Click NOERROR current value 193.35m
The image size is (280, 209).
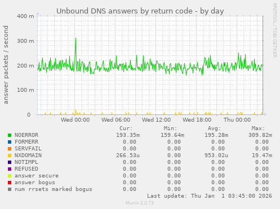128,135
